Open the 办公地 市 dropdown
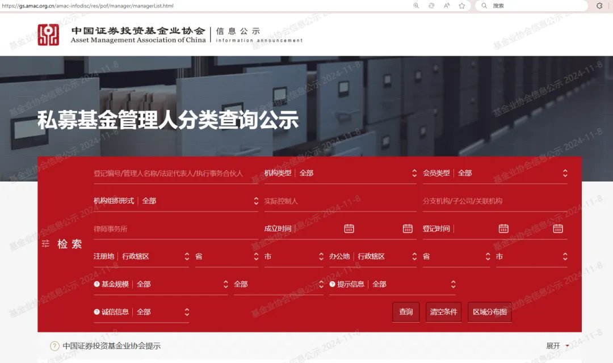The width and height of the screenshot is (613, 363). (532, 256)
